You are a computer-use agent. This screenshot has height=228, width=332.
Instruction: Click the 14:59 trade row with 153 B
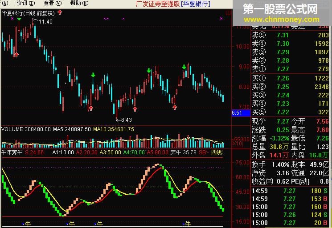point(290,199)
